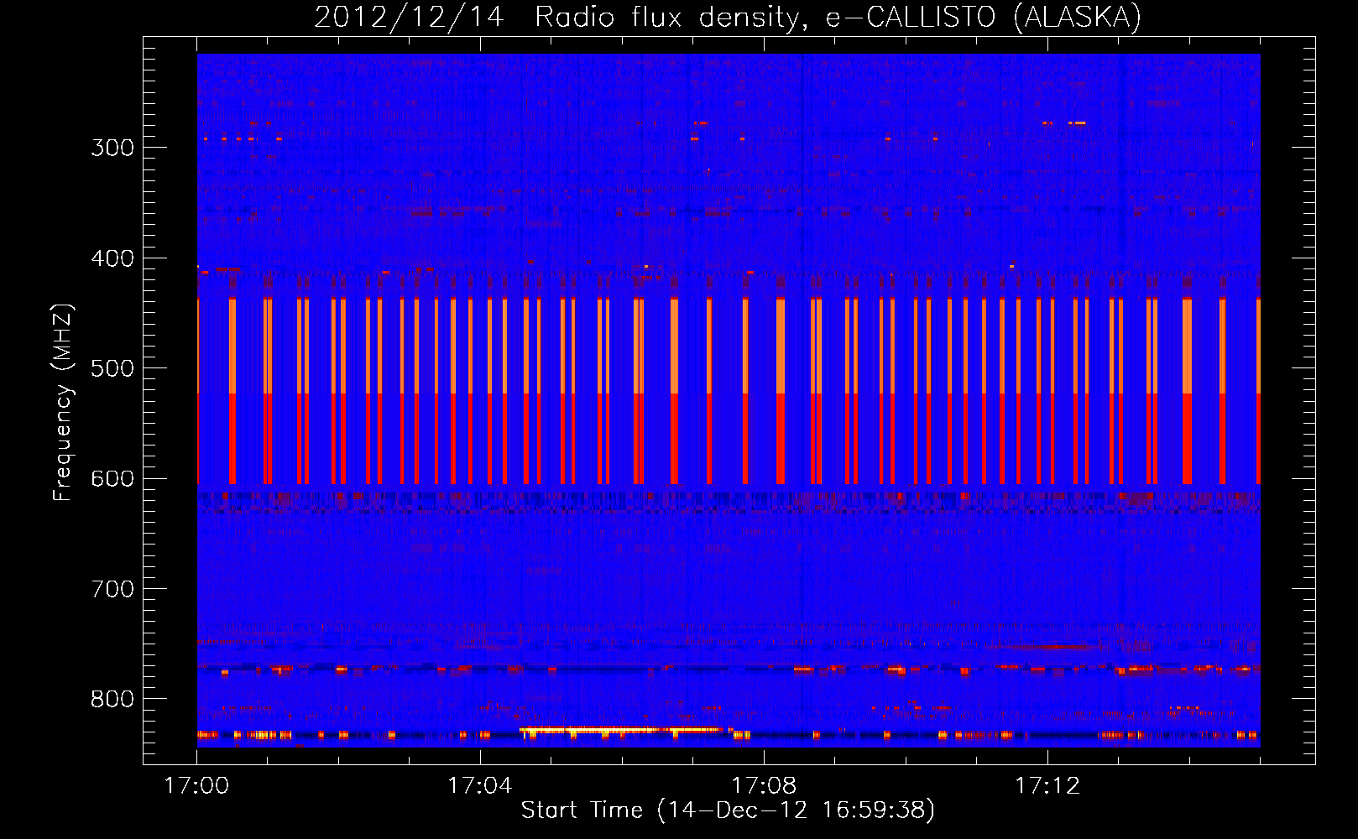Screen dimensions: 1358x839
Task: Click the 600 frequency tick label
Action: [112, 479]
